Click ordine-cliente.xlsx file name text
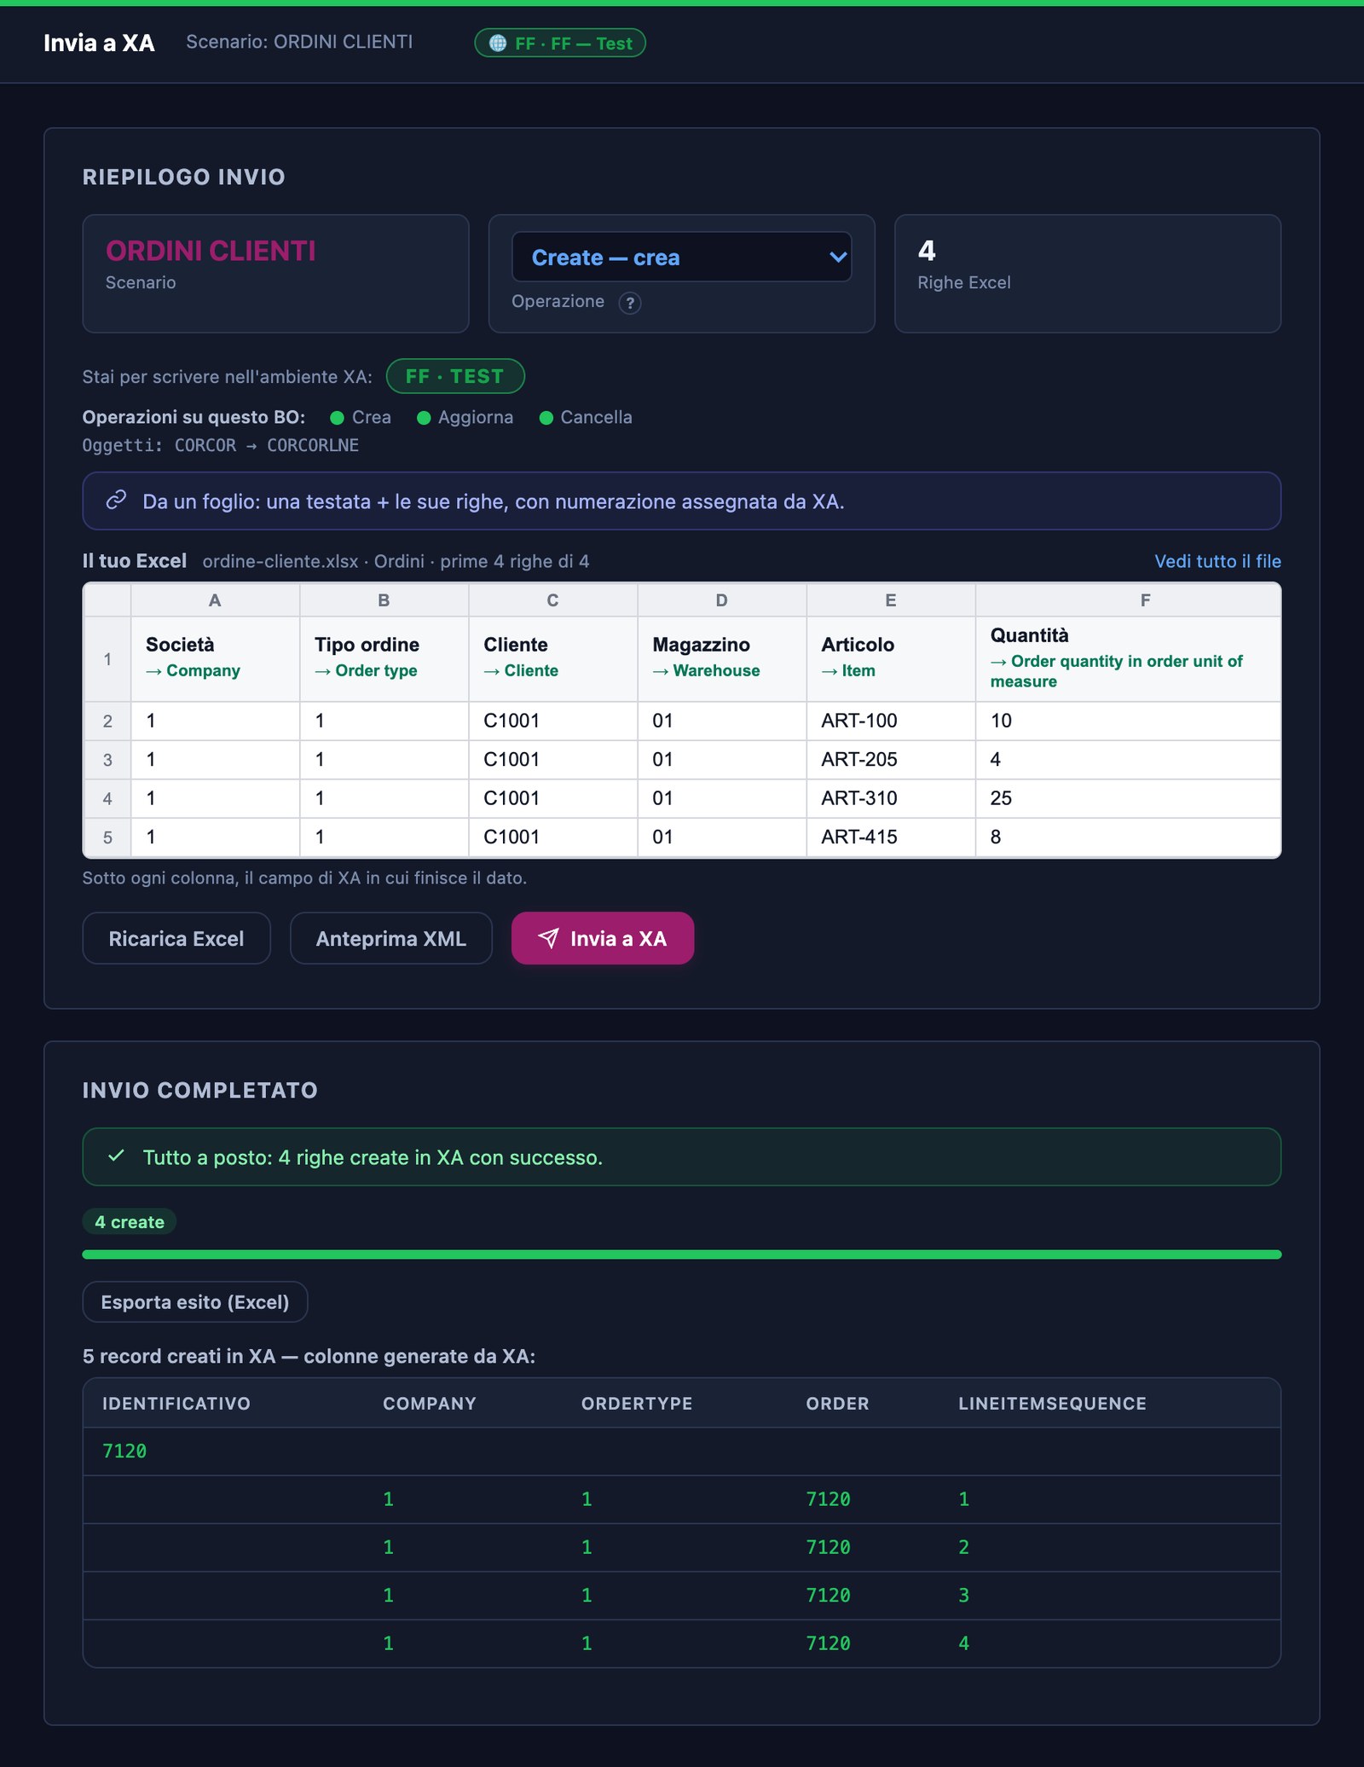Screen dimensions: 1364x1767 point(280,561)
